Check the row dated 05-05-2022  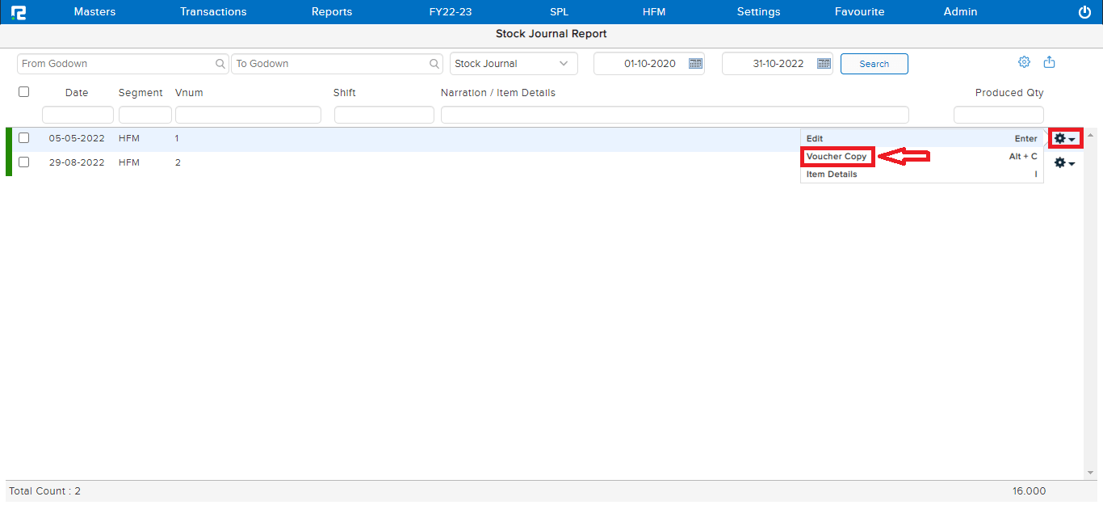[x=24, y=138]
